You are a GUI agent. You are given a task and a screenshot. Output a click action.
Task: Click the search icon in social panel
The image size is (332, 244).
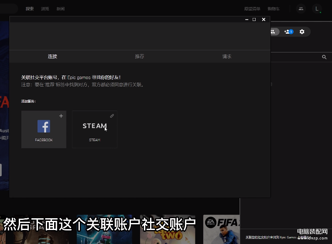point(324,57)
